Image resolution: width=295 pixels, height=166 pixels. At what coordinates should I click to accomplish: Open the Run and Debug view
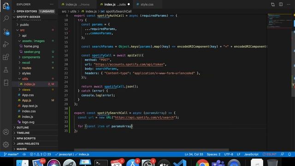pyautogui.click(x=6, y=44)
